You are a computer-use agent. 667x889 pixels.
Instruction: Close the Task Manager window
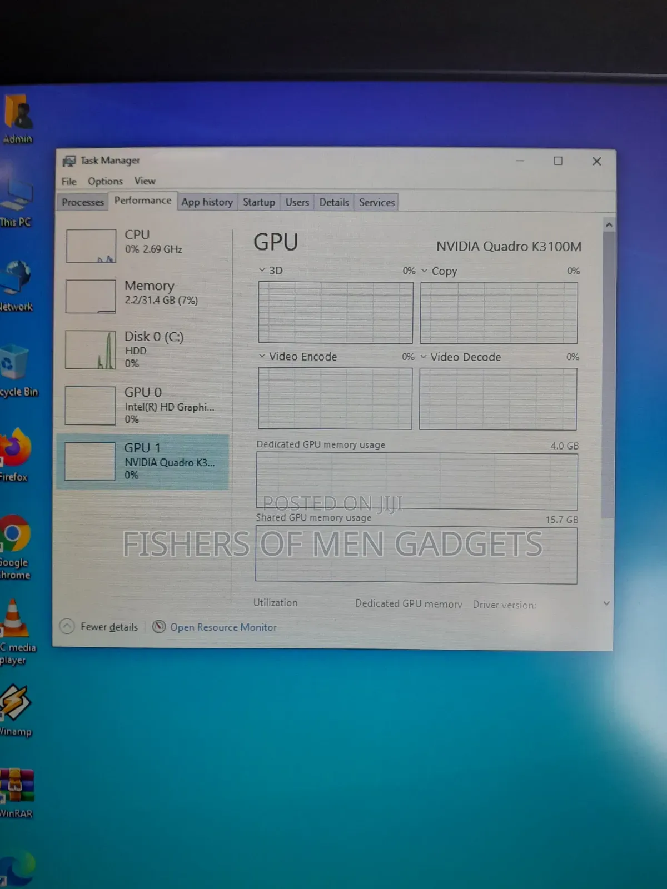(596, 161)
